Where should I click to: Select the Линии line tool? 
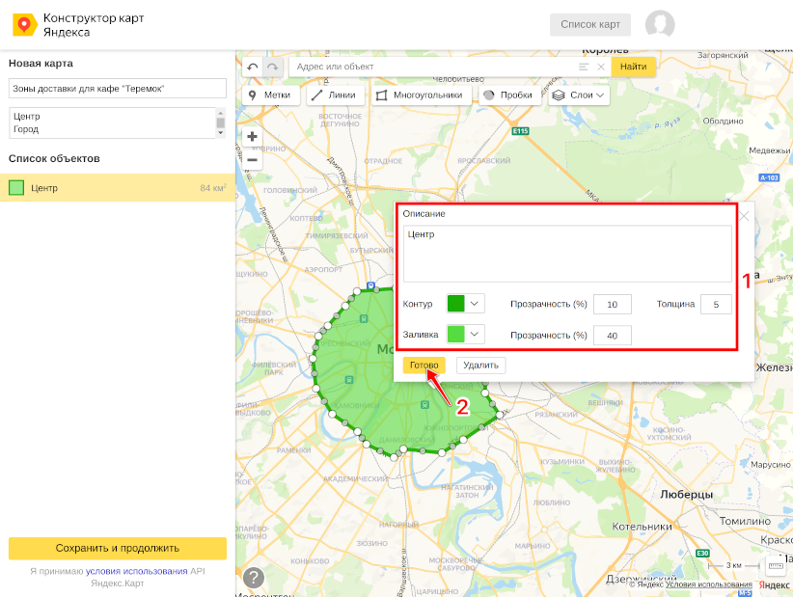pos(336,95)
